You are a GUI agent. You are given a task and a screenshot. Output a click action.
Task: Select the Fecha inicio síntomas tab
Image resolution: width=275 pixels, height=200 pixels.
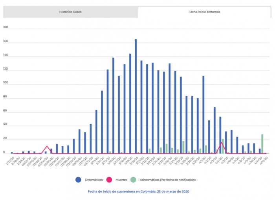coord(204,12)
